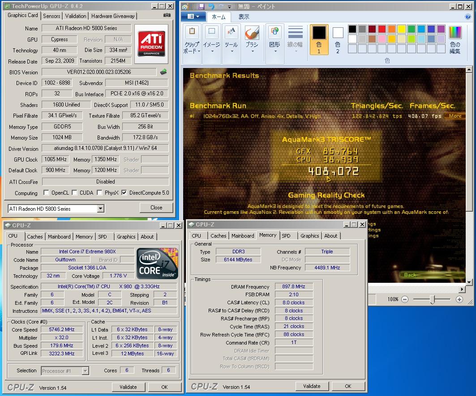476x396 pixels.
Task: Click OK in the right CPU-Z window
Action: click(348, 386)
